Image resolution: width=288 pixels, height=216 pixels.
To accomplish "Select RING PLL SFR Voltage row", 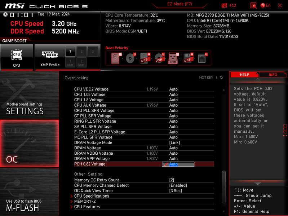I will tap(144, 121).
